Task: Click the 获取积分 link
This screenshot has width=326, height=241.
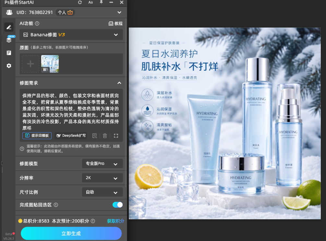Action: [115, 221]
